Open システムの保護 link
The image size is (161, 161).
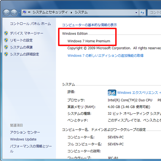[21, 47]
